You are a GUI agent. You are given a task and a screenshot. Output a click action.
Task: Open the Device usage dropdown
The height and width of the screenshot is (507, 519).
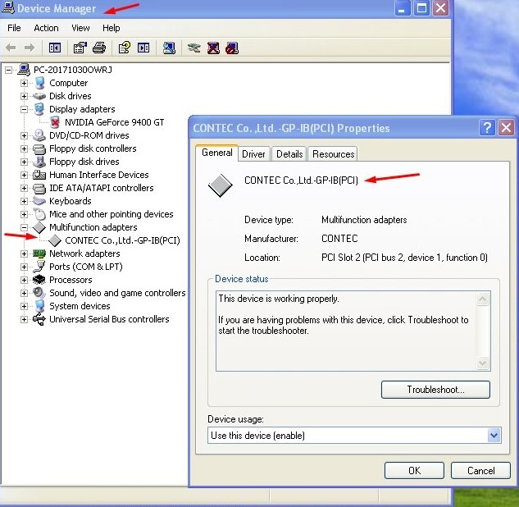point(494,435)
